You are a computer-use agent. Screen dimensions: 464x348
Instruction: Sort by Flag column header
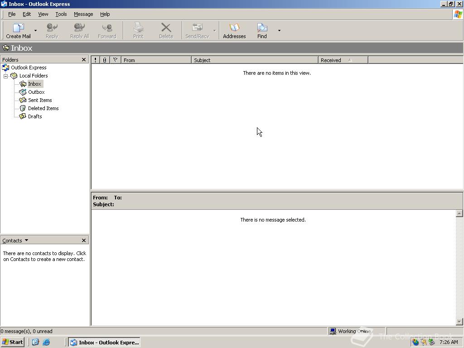(116, 60)
